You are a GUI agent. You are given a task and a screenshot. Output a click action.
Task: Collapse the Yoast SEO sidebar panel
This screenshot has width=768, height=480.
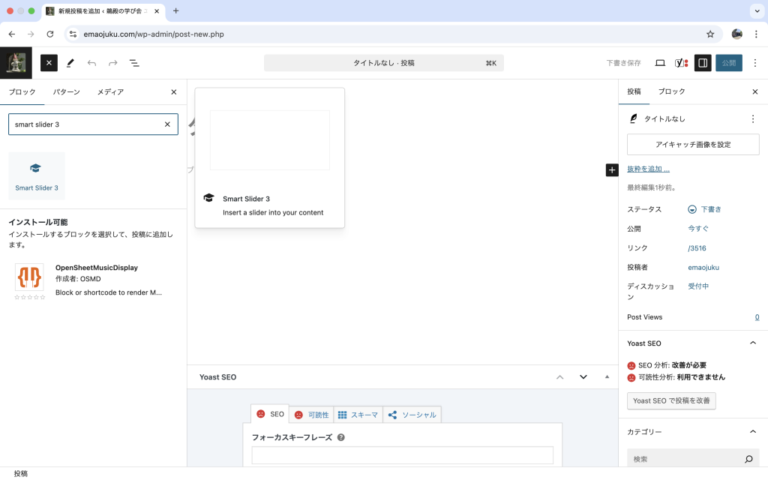click(753, 343)
